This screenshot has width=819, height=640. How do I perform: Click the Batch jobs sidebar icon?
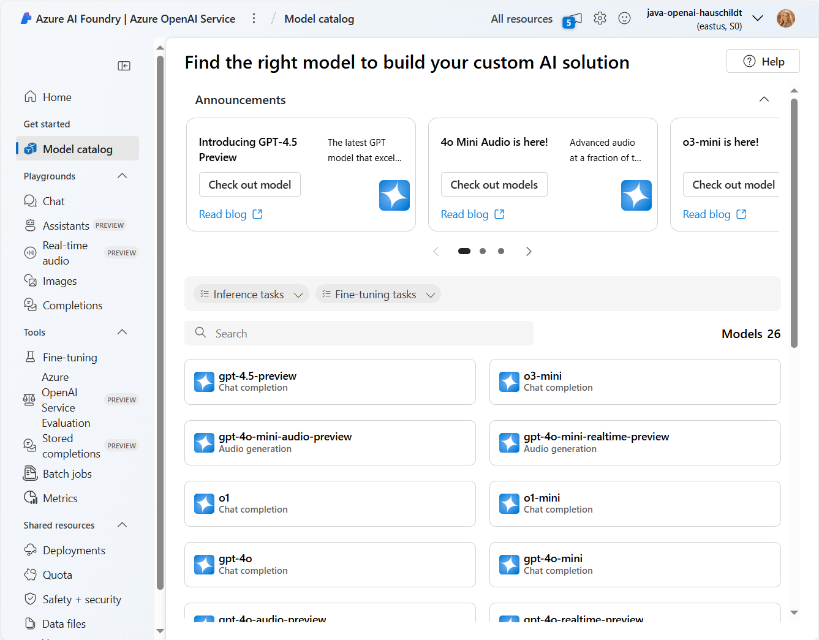[30, 473]
